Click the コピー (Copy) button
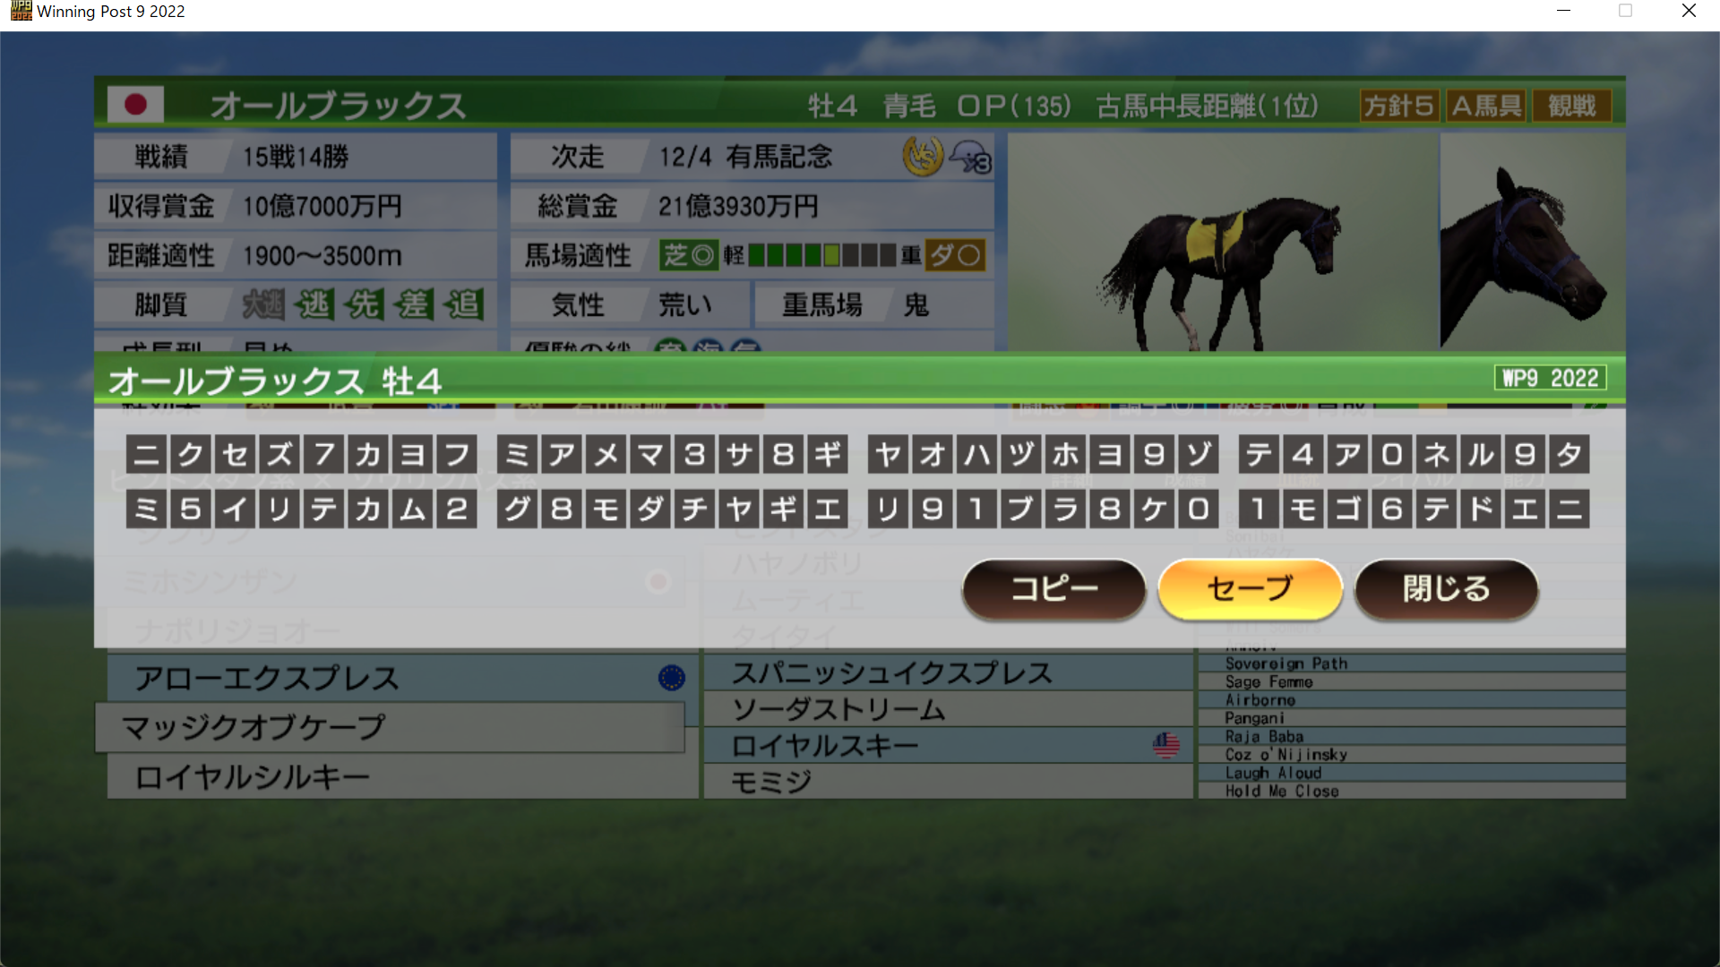The width and height of the screenshot is (1720, 967). [1054, 588]
